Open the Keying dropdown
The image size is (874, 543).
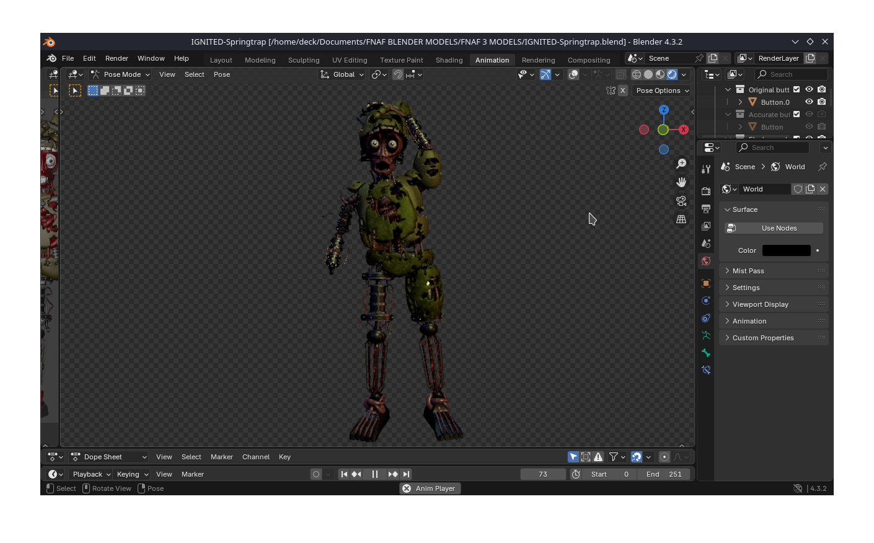(132, 474)
